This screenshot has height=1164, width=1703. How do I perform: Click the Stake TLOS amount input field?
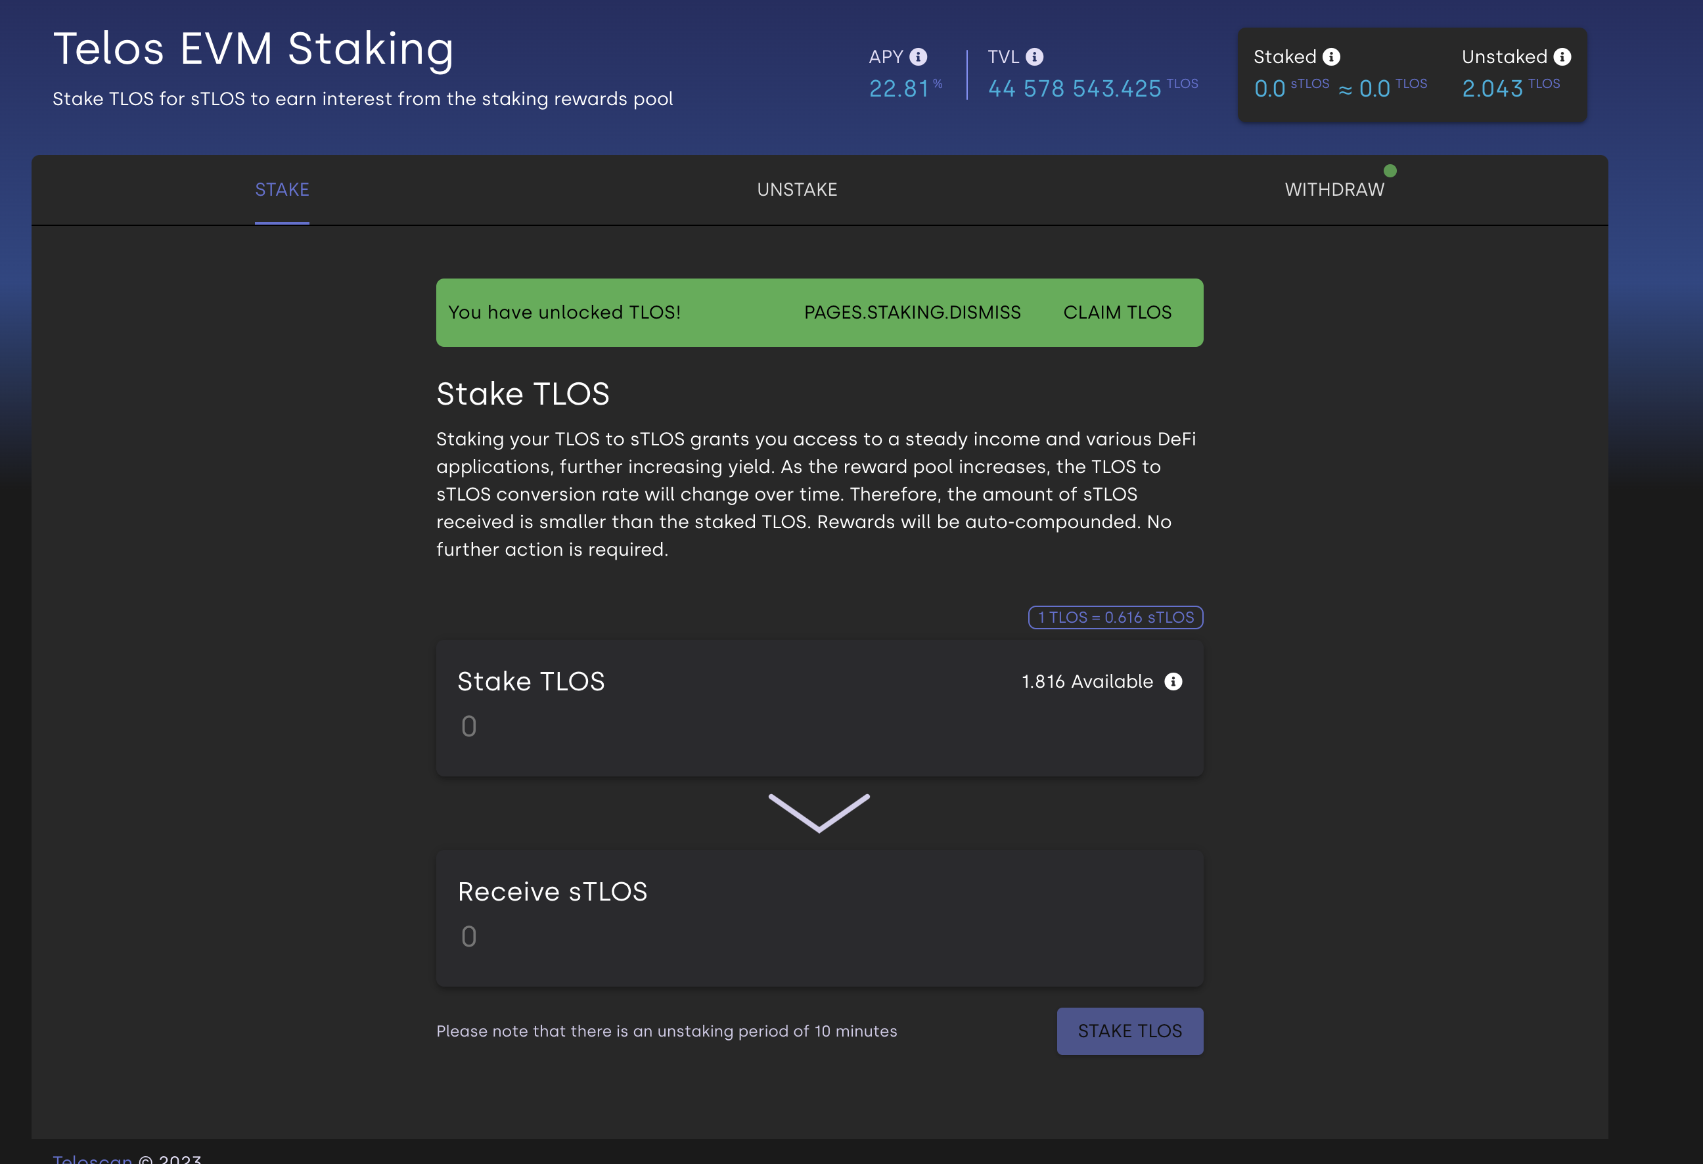pos(819,727)
